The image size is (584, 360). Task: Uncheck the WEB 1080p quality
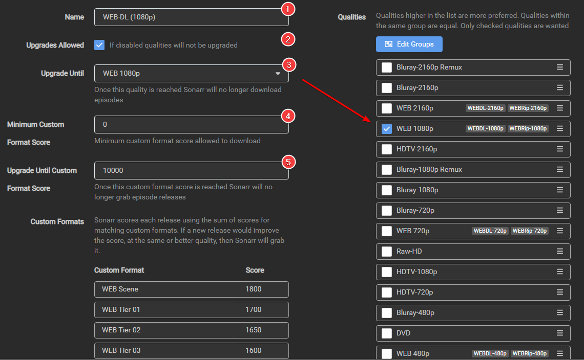tap(387, 129)
